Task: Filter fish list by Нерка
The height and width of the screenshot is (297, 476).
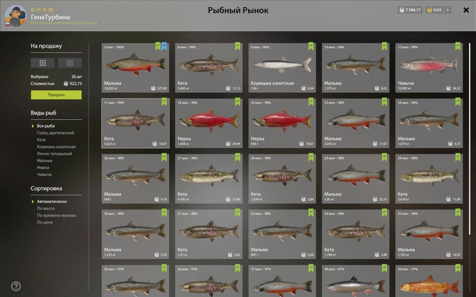Action: point(43,168)
